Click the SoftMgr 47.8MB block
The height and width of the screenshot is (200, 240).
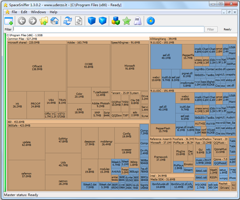63,140
